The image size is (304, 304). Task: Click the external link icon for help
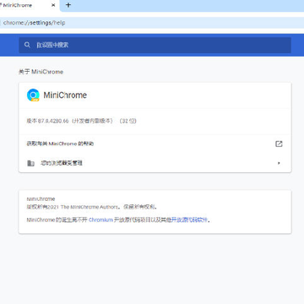pyautogui.click(x=279, y=144)
